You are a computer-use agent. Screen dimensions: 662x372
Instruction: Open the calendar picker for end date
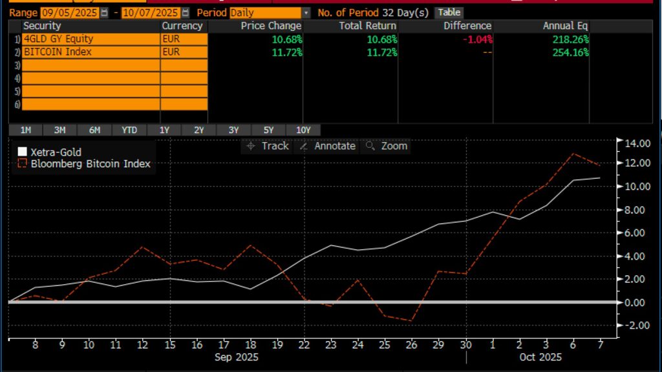[x=186, y=13]
